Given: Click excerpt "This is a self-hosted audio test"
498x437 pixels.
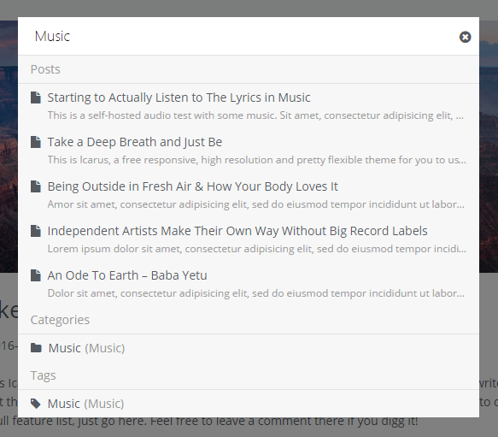Looking at the screenshot, I should 255,115.
